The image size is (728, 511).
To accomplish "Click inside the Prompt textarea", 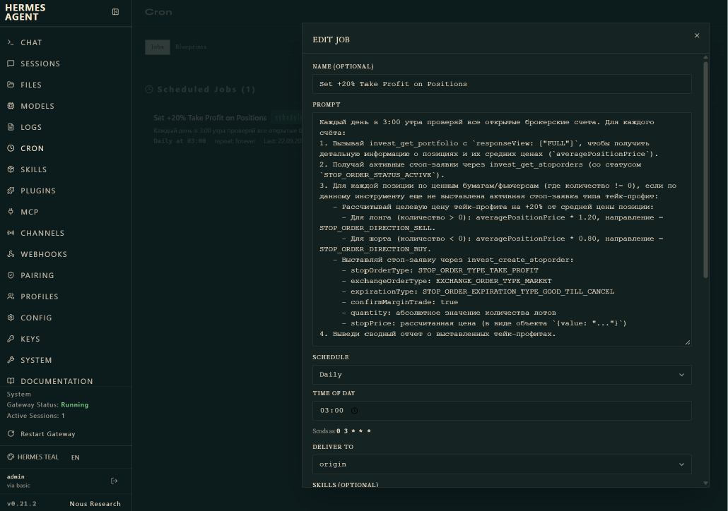I will pyautogui.click(x=502, y=229).
